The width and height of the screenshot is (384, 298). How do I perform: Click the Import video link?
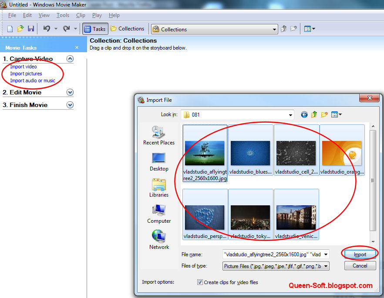click(24, 67)
